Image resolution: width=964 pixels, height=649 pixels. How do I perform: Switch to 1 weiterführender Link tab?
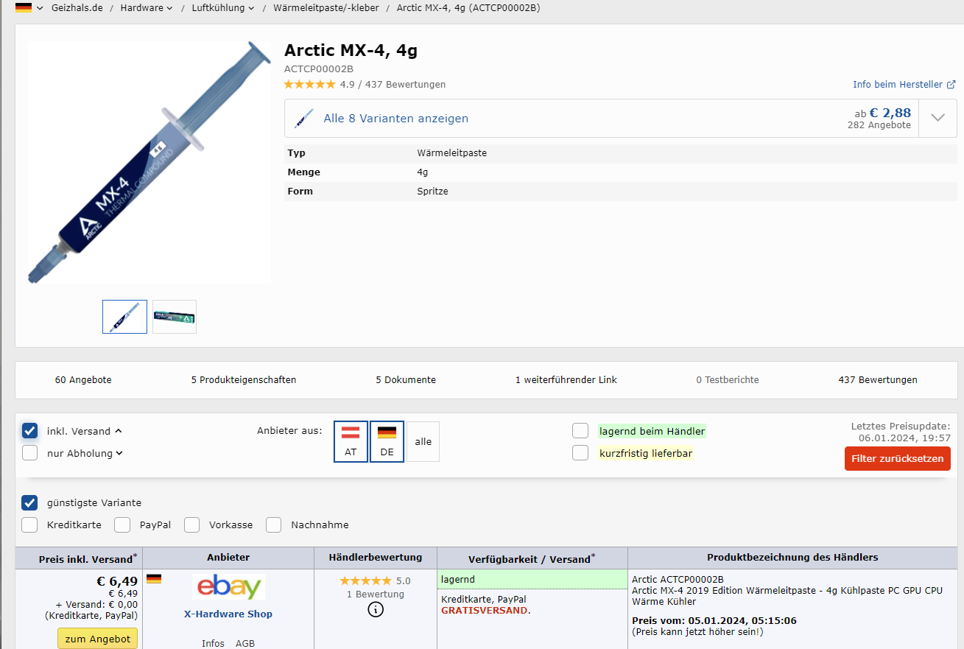566,380
